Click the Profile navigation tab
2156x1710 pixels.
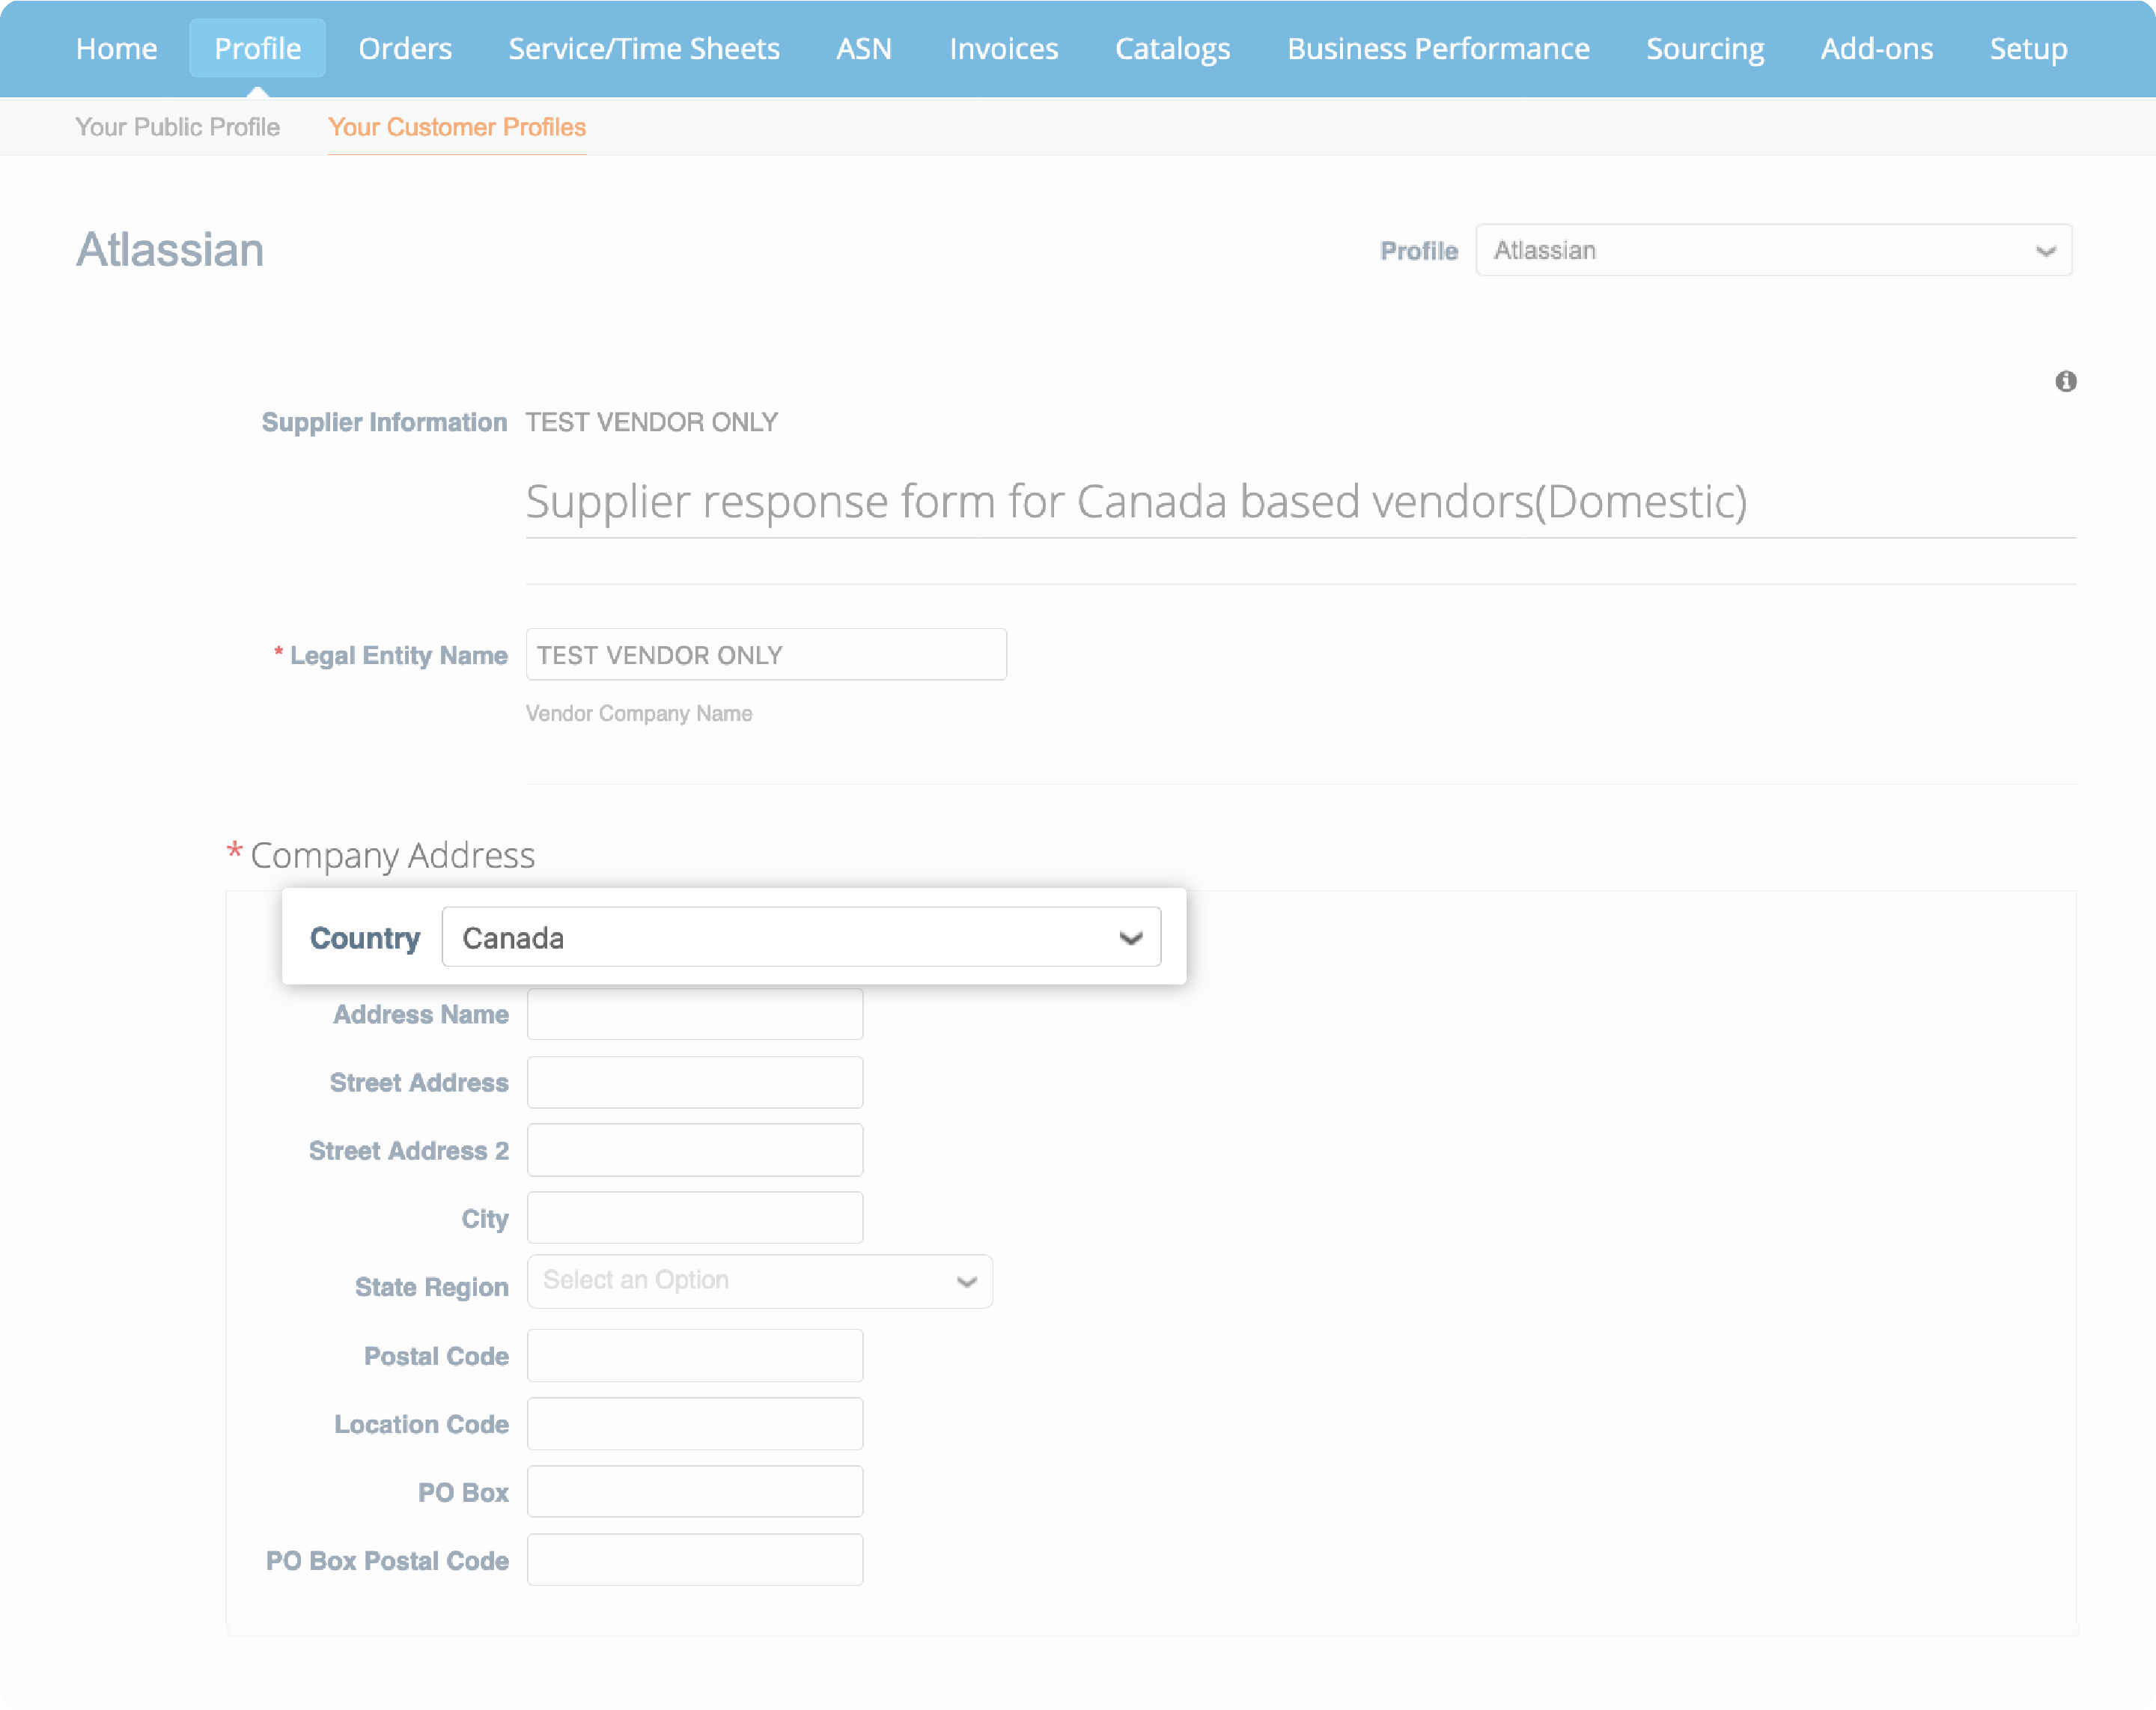click(258, 49)
